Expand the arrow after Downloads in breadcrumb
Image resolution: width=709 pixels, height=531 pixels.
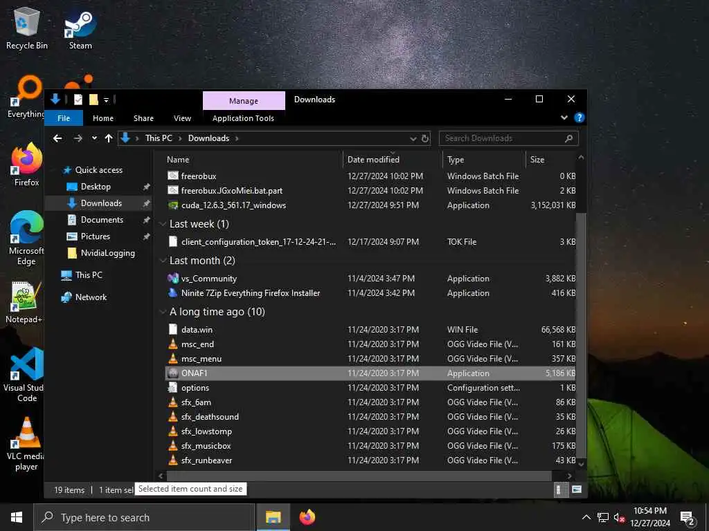click(x=237, y=138)
